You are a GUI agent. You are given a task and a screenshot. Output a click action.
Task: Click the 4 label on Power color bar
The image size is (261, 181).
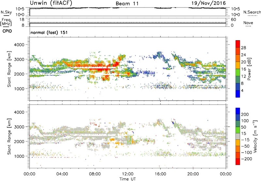click(242, 90)
